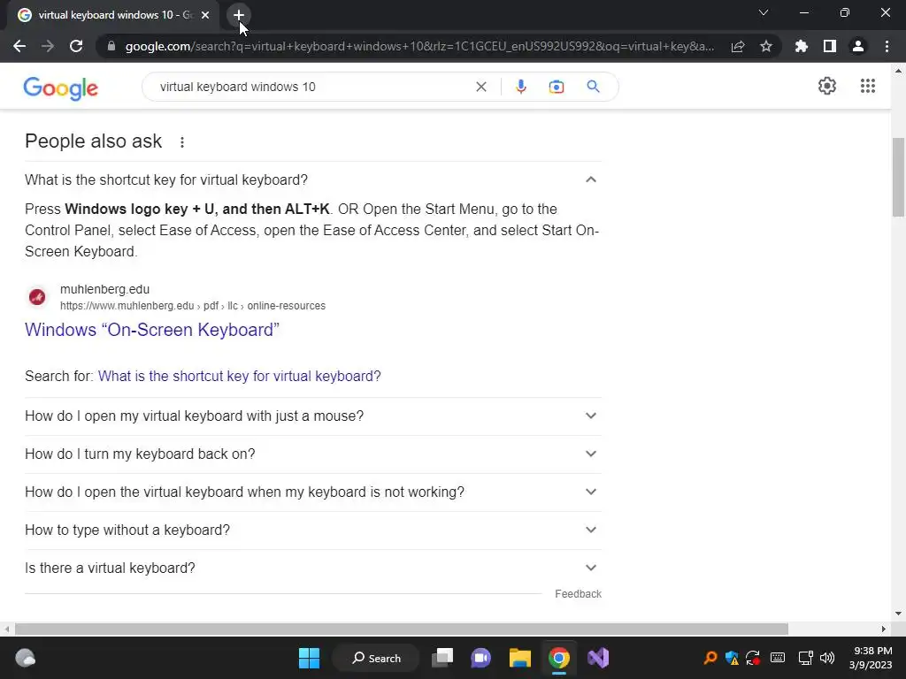Click the horizontal page scrollbar thumb
The width and height of the screenshot is (906, 679).
[402, 629]
